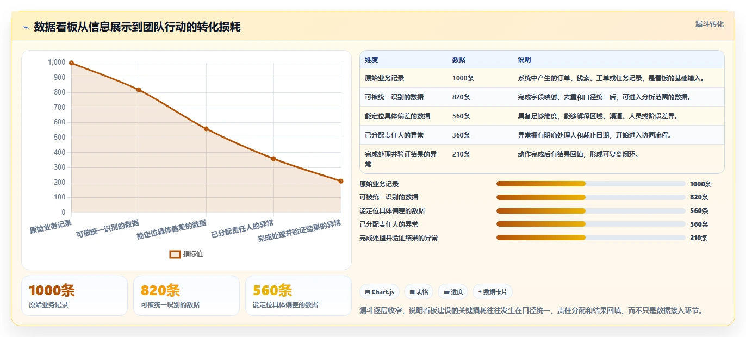
Task: Open the 1000条 原始业务记录 data card
Action: [74, 296]
